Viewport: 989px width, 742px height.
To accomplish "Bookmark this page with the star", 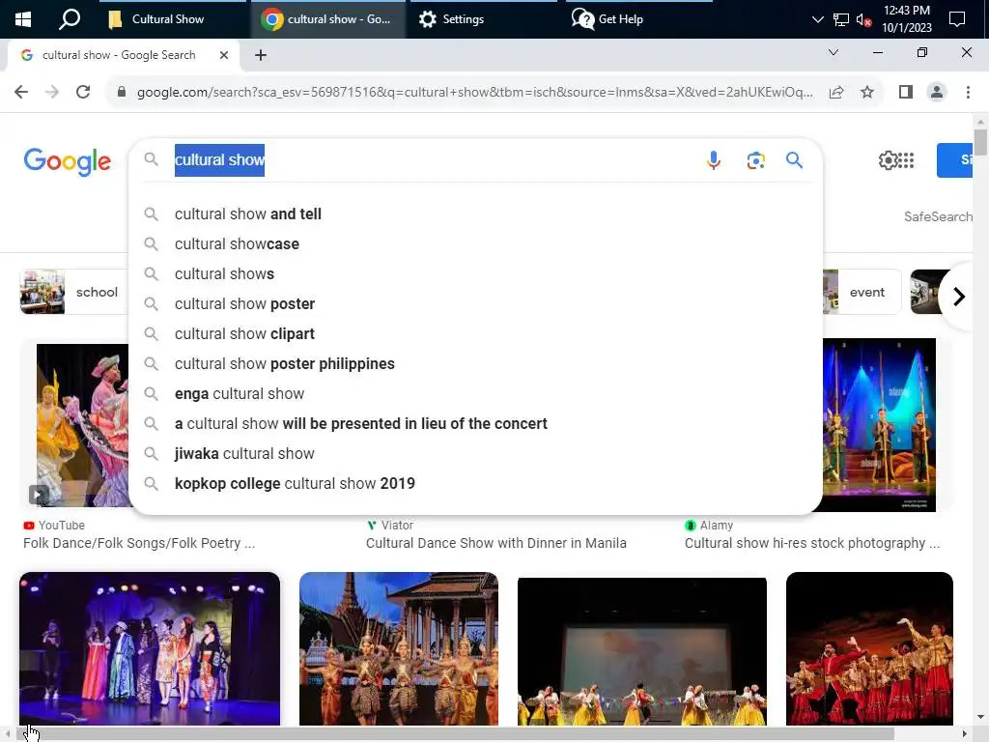I will pos(867,92).
